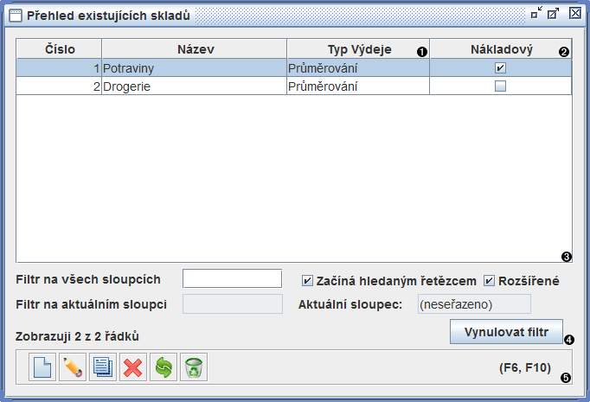
Task: Select the Potraviny cell
Action: click(194, 68)
